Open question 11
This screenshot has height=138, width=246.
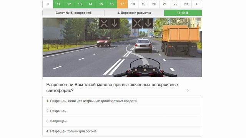(58, 4)
